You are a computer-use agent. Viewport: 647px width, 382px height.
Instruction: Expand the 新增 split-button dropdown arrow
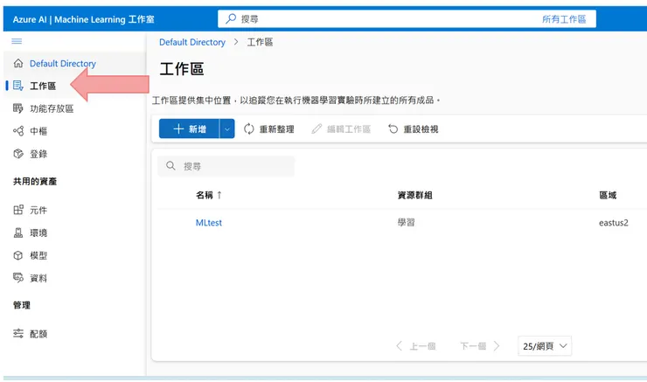pyautogui.click(x=227, y=128)
